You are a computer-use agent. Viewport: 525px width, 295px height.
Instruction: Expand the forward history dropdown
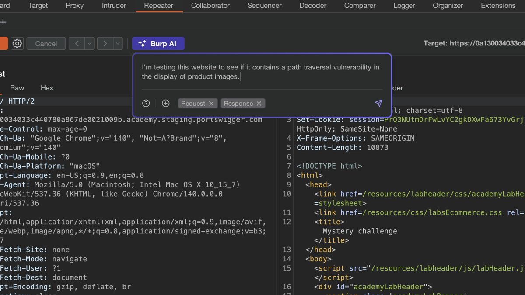[118, 44]
